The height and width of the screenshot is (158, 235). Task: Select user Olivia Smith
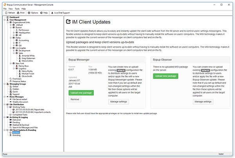27,76
